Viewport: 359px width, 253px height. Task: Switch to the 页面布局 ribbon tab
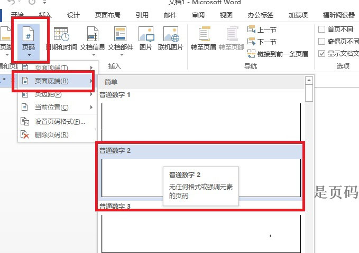[108, 15]
